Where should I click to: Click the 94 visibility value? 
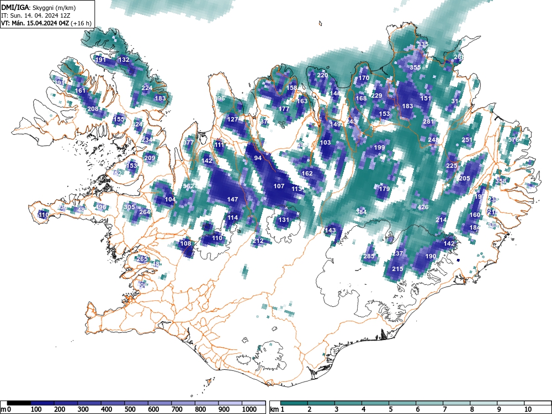(x=258, y=158)
